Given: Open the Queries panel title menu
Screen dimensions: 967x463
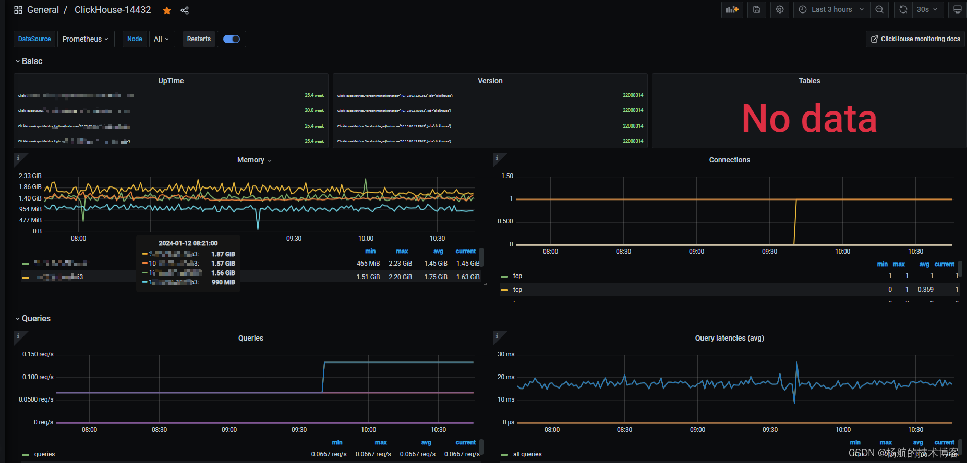Looking at the screenshot, I should tap(251, 338).
